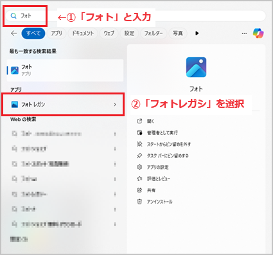Click the 最も一致する検索結果 heading
This screenshot has height=255, width=273.
point(33,51)
